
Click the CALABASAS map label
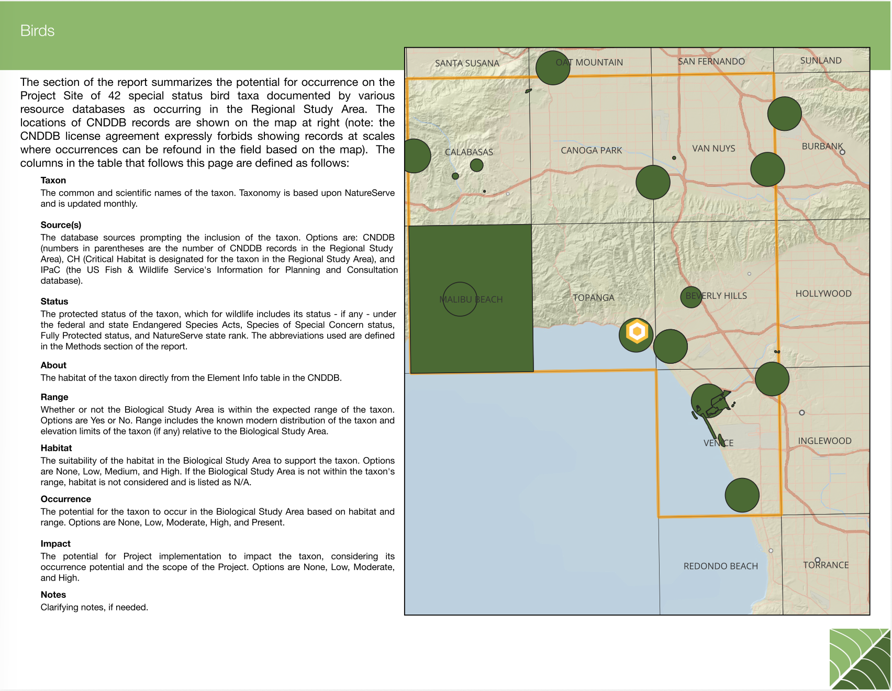pyautogui.click(x=469, y=152)
